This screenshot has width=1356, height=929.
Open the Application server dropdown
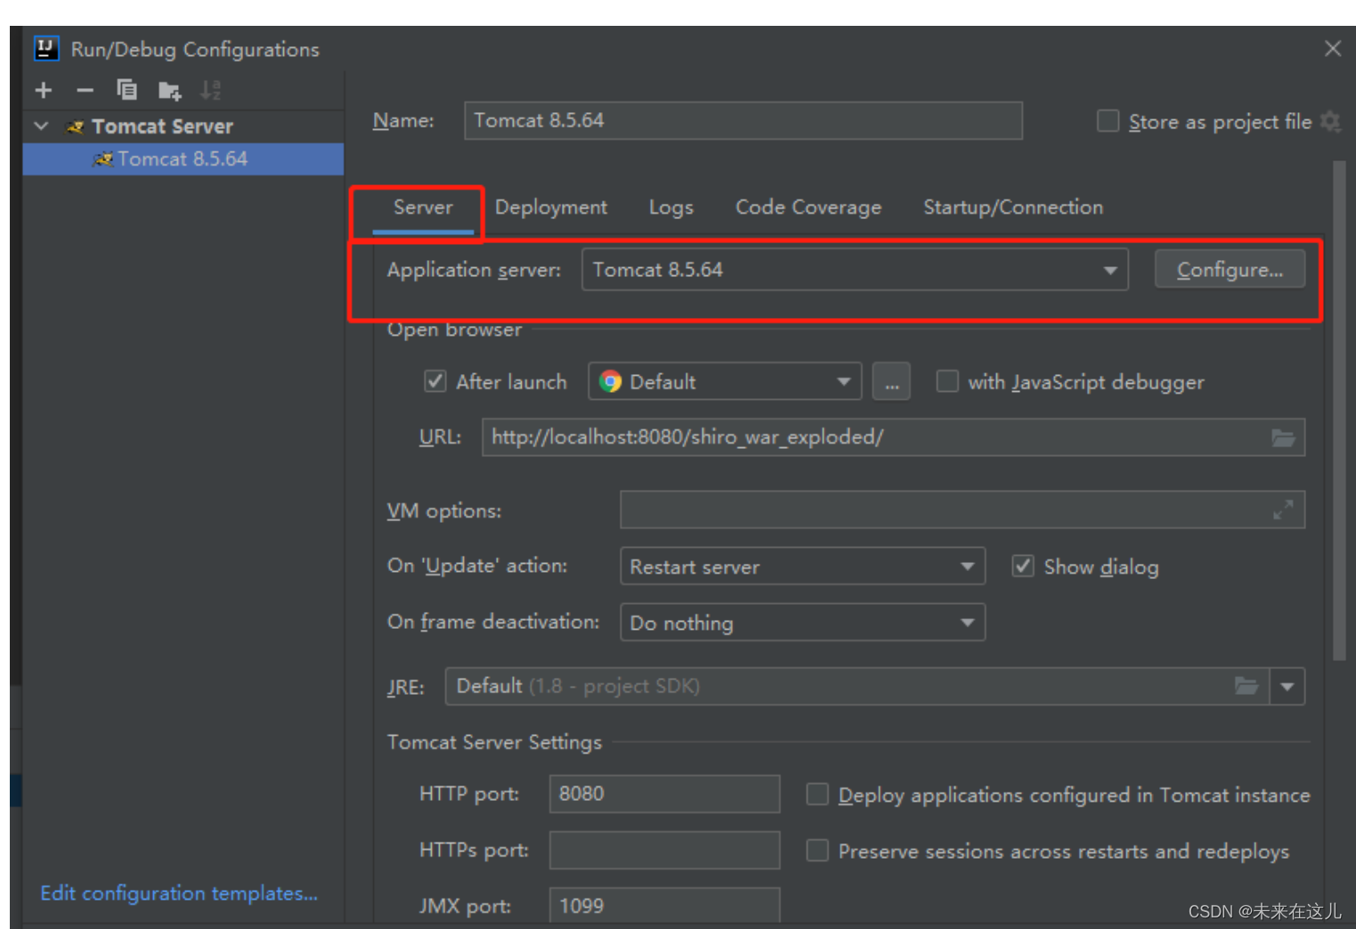(x=855, y=269)
